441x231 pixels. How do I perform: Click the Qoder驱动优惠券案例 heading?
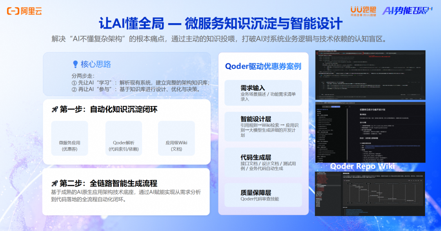263,66
